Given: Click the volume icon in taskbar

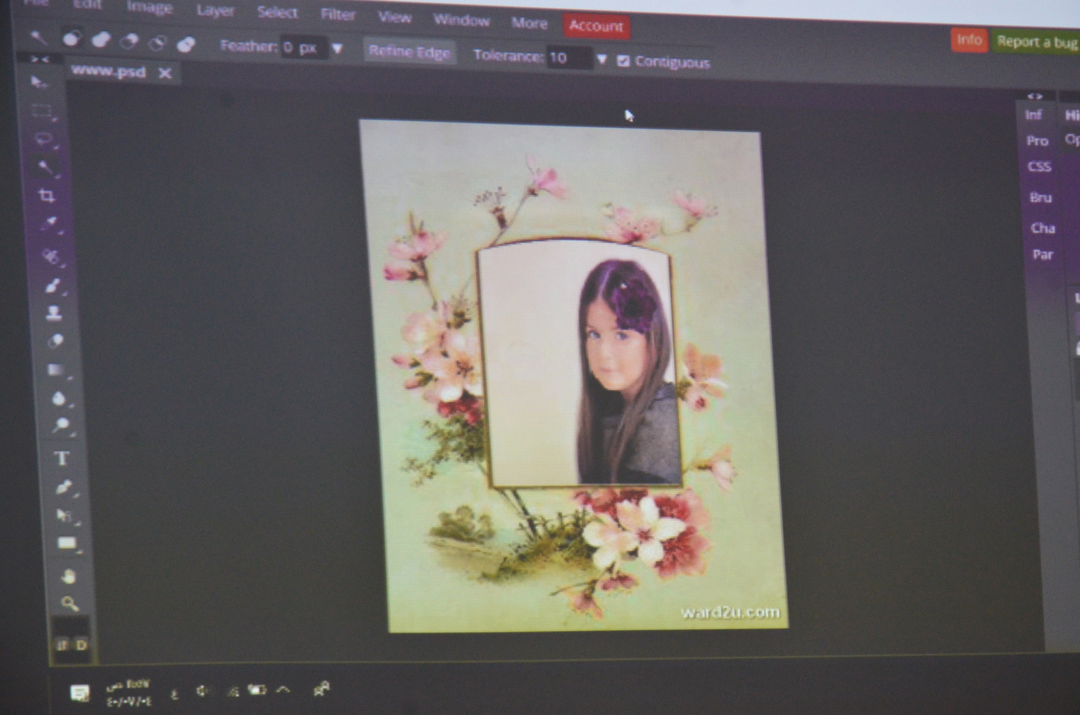Looking at the screenshot, I should 202,691.
